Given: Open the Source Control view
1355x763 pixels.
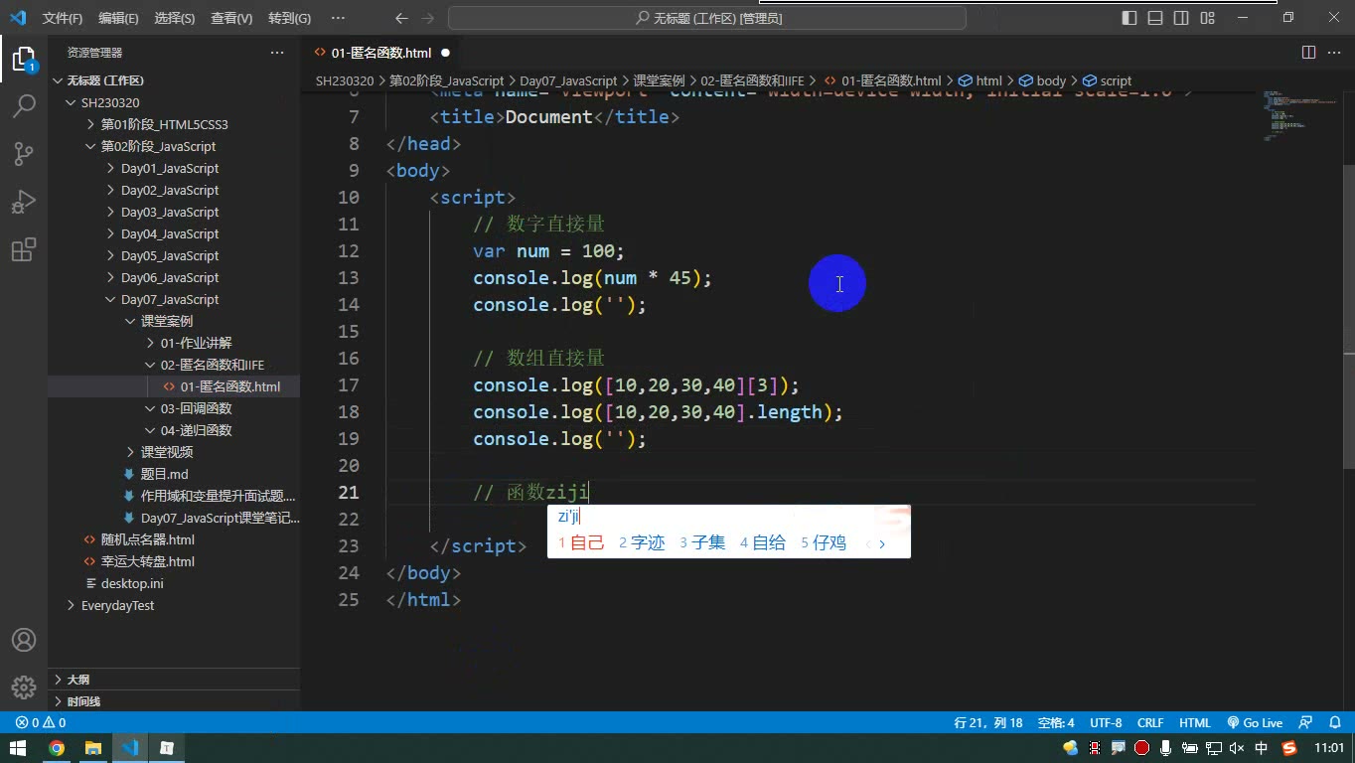Looking at the screenshot, I should coord(24,154).
